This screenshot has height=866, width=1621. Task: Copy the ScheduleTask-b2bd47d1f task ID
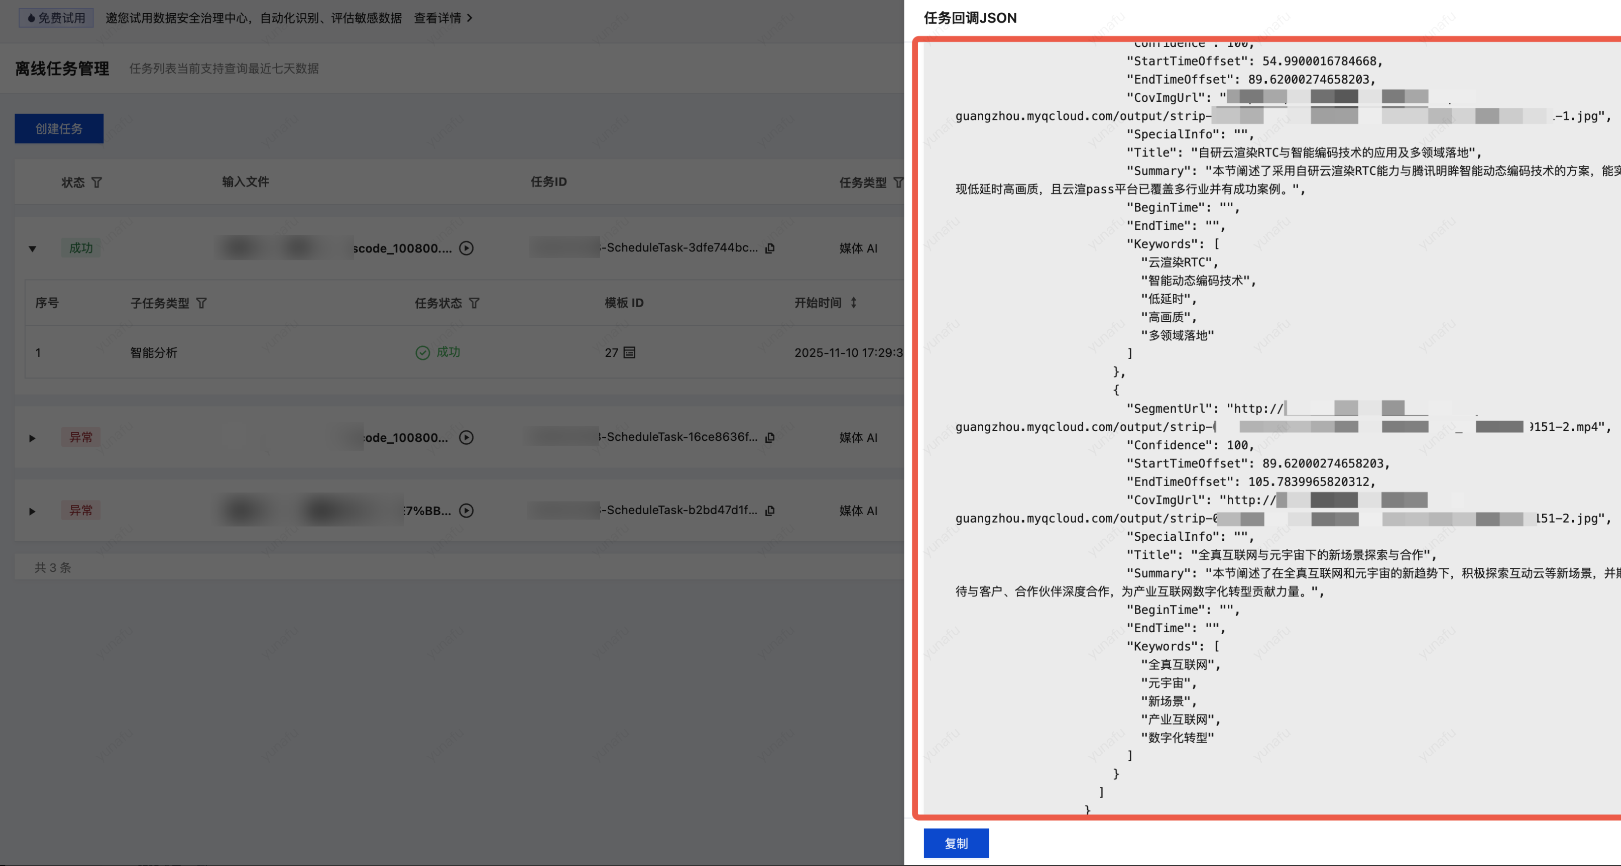tap(770, 510)
